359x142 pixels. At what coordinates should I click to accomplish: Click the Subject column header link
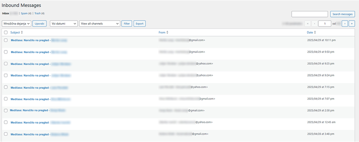(x=15, y=33)
